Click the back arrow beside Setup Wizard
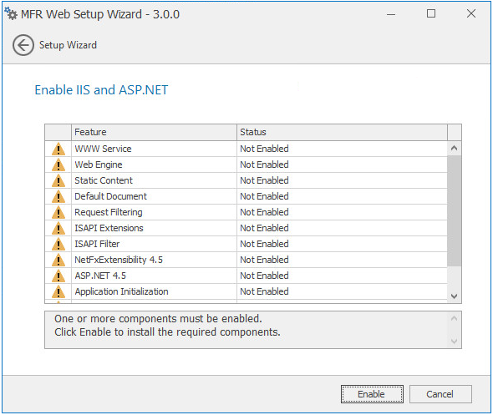The height and width of the screenshot is (415, 493). (23, 45)
